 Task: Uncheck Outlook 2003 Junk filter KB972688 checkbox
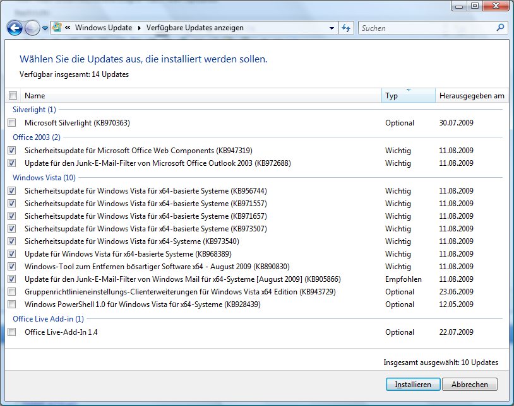(12, 163)
